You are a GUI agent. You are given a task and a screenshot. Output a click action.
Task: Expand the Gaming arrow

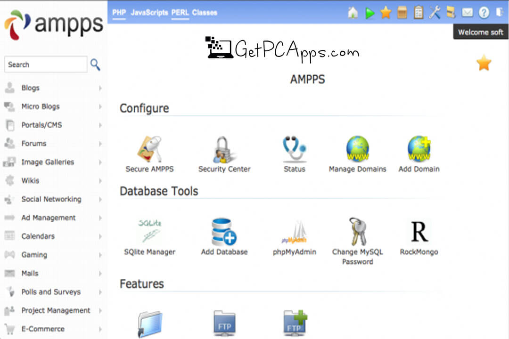click(100, 255)
